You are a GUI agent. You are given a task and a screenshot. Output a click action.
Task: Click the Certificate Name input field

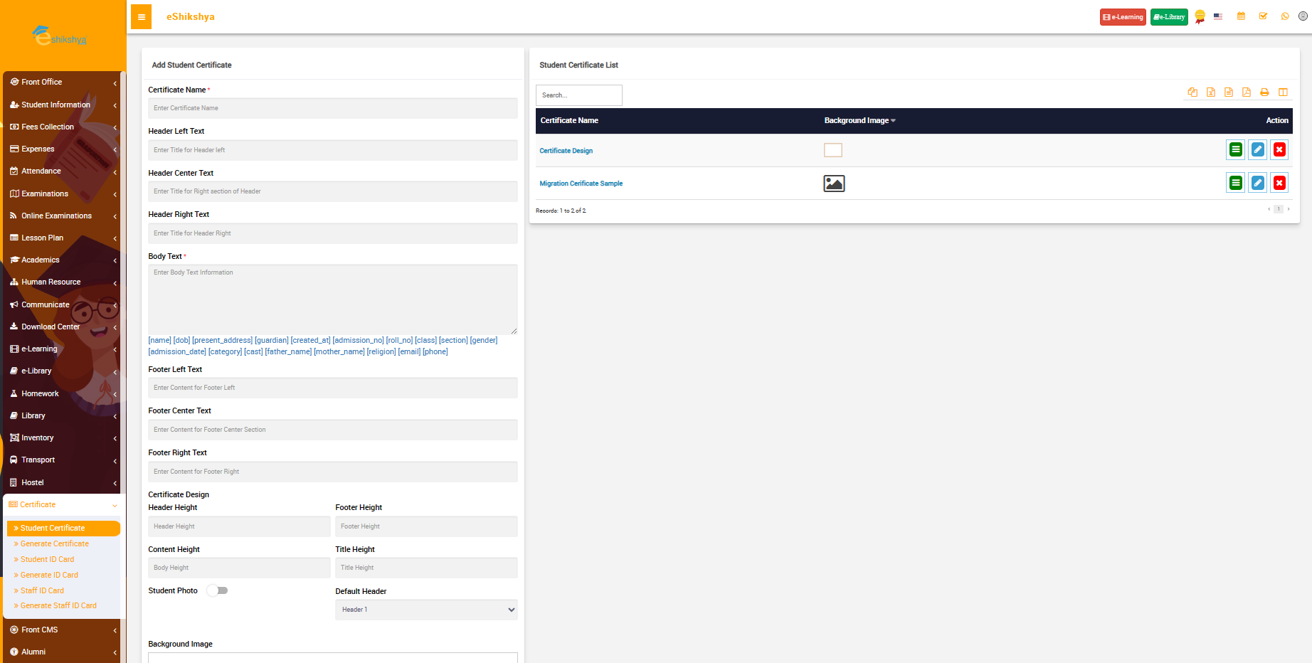click(x=332, y=108)
